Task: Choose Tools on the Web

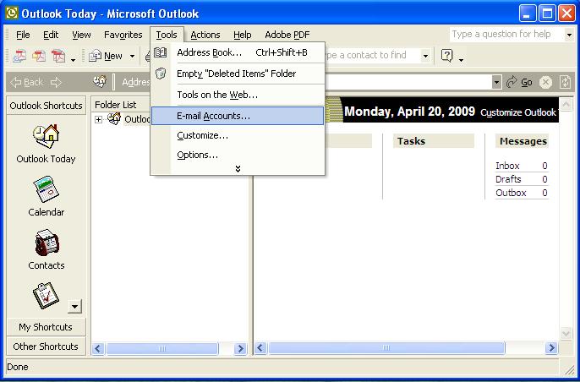Action: (x=238, y=95)
